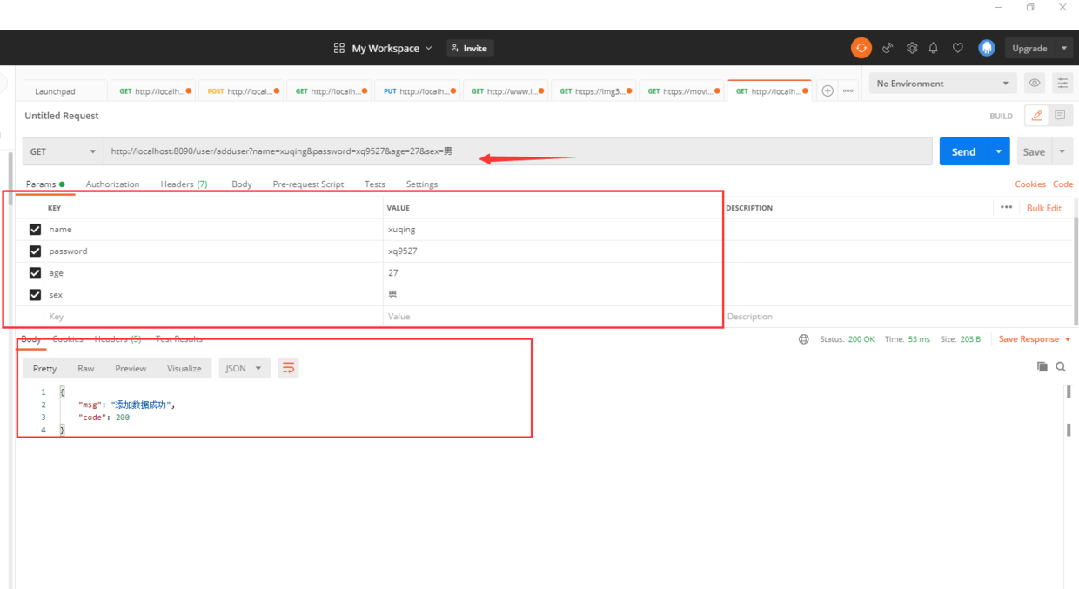Search within the response body
Screen dimensions: 1079x589
click(1061, 367)
